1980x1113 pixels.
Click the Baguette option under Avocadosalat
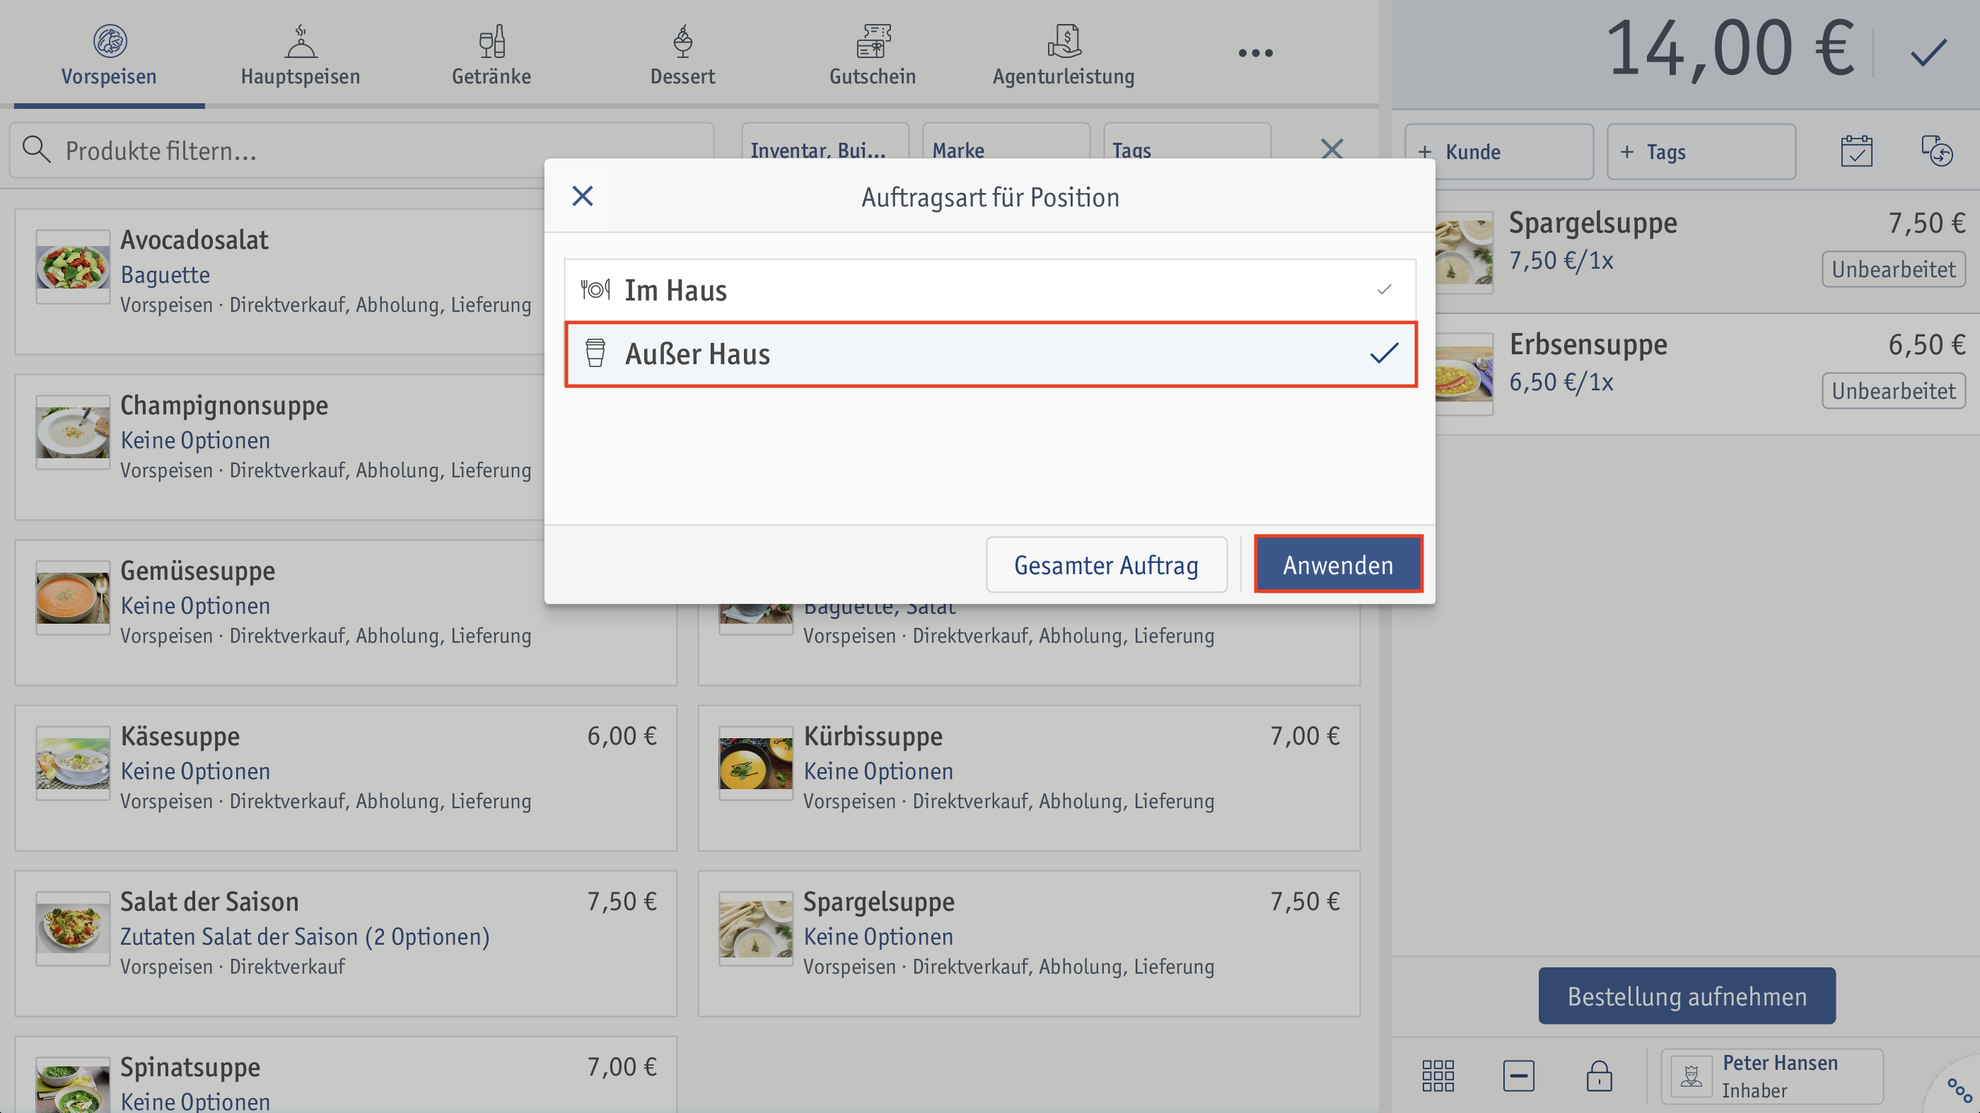point(165,274)
